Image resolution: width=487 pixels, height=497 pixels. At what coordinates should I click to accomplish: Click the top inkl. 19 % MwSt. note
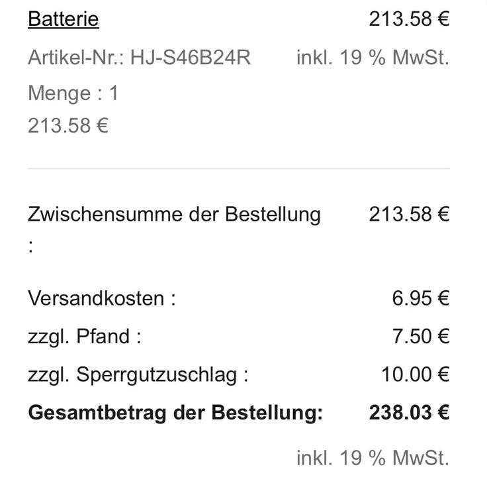(373, 58)
